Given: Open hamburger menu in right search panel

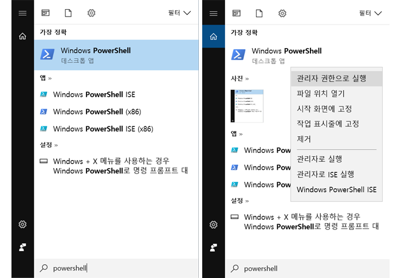Looking at the screenshot, I should point(214,14).
